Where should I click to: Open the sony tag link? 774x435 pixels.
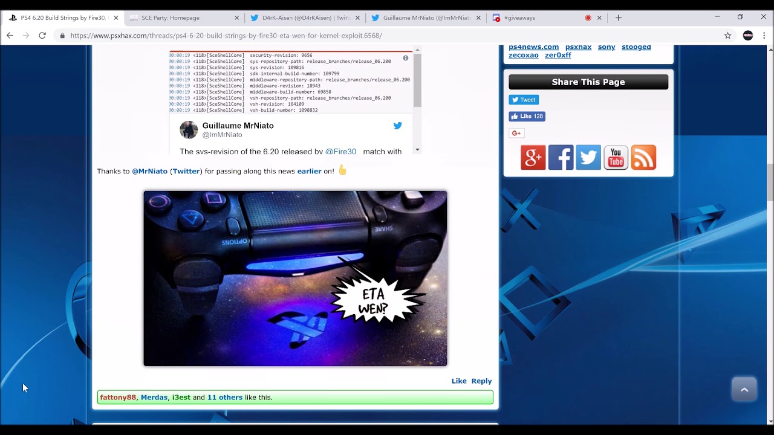pos(607,47)
